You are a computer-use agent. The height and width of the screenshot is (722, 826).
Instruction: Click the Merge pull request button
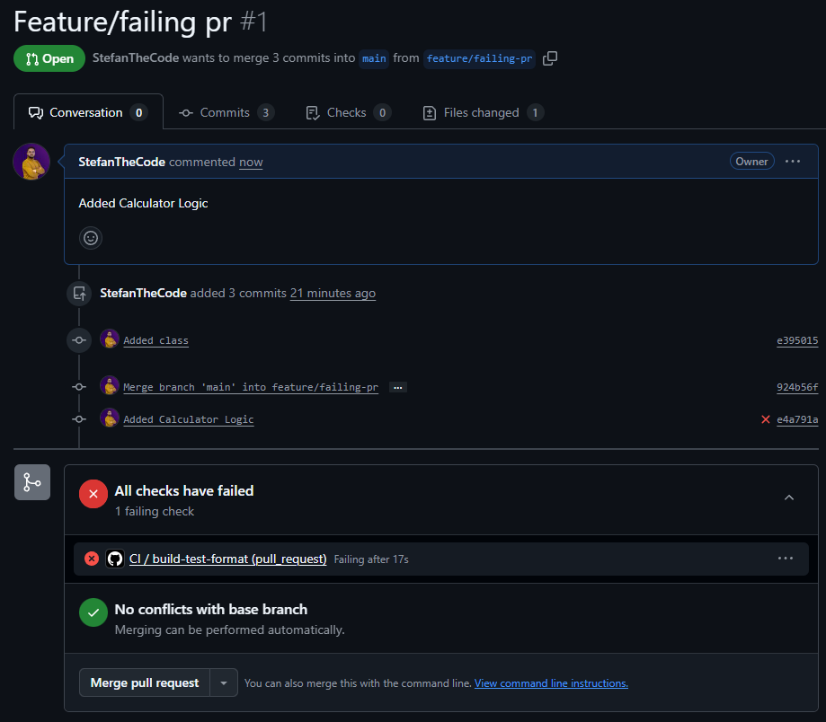pyautogui.click(x=143, y=682)
